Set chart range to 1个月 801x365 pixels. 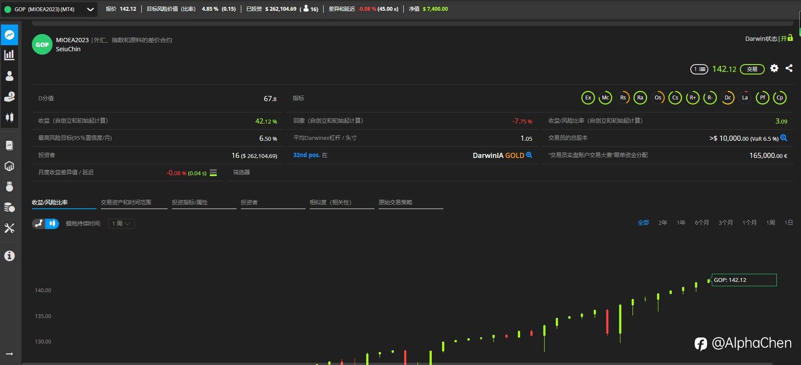point(749,223)
